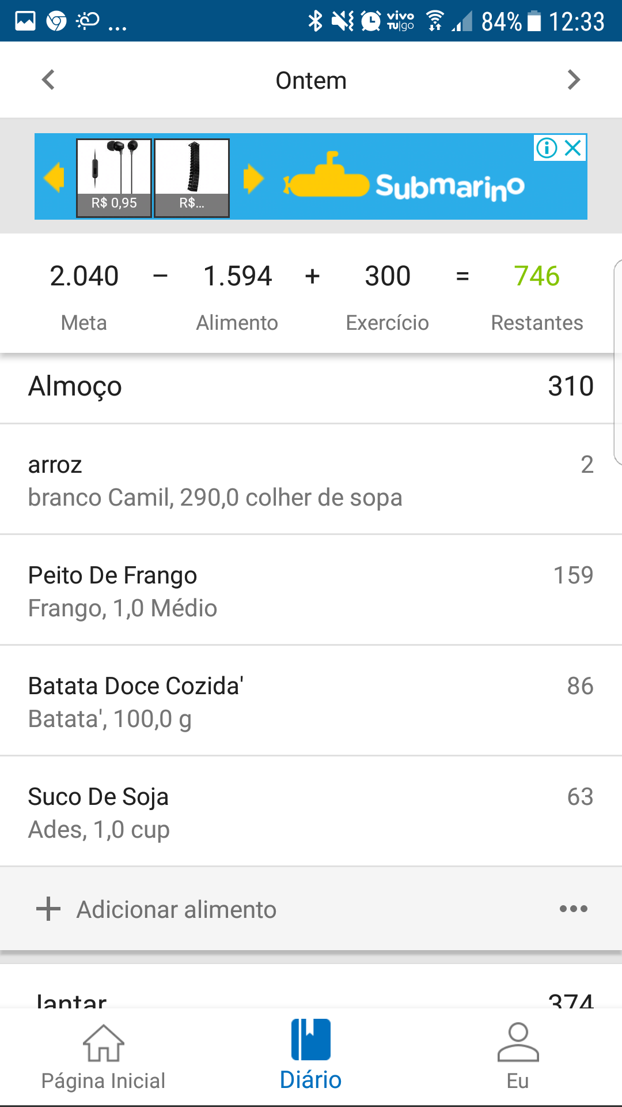Close the Submarino ad banner
The height and width of the screenshot is (1107, 622).
click(574, 148)
